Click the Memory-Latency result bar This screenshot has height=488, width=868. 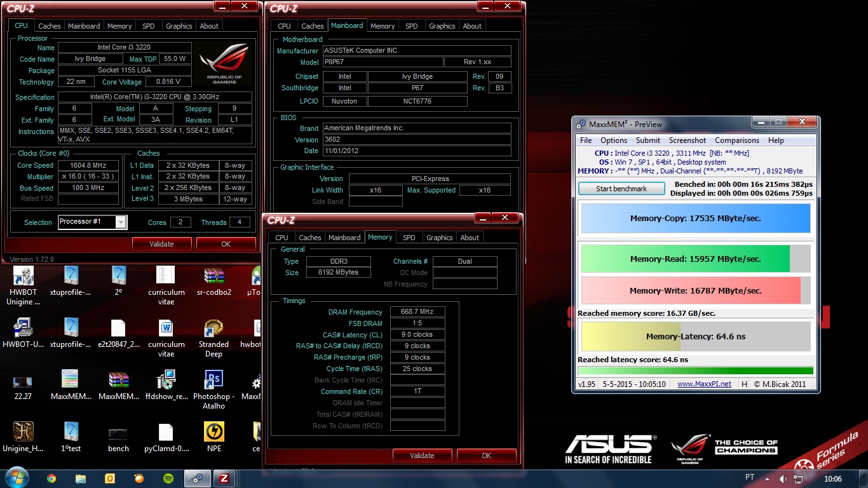[696, 336]
